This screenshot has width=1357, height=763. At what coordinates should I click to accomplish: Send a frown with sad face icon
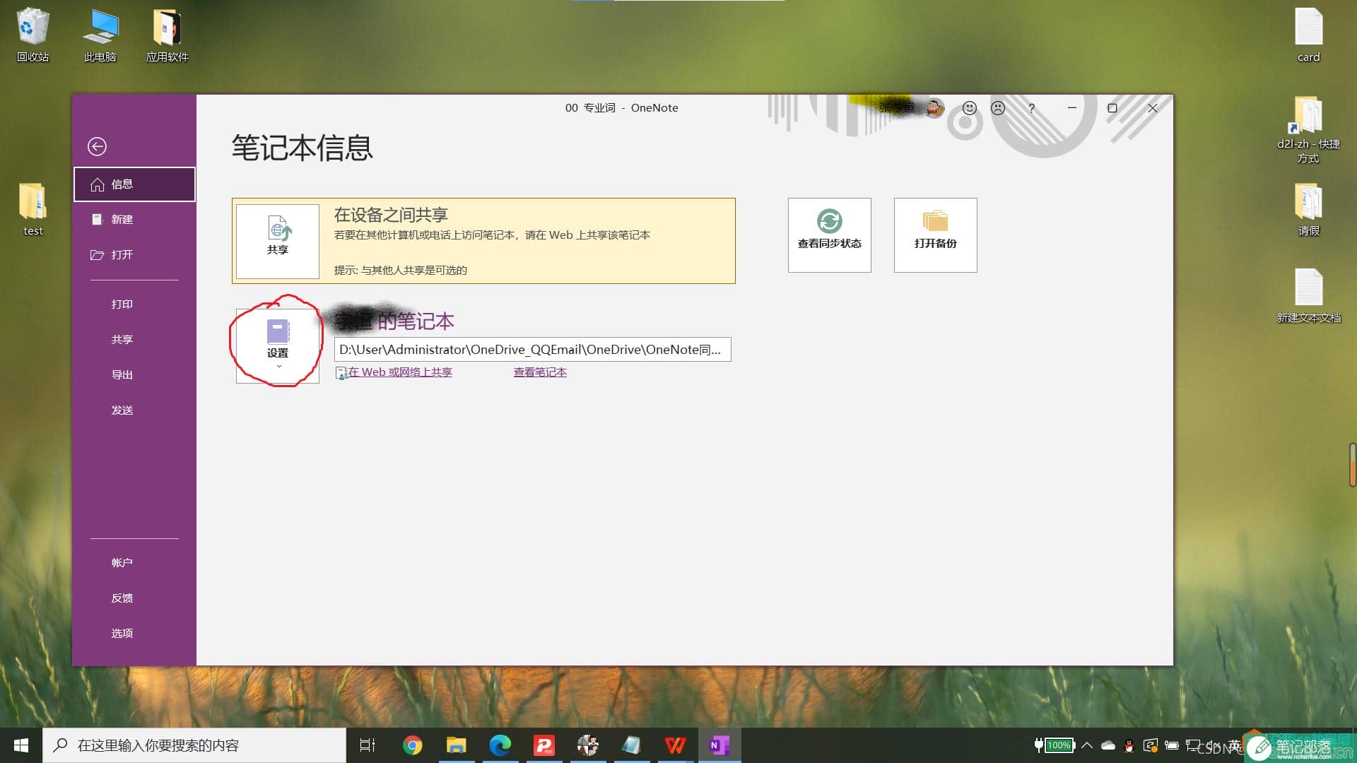point(998,108)
